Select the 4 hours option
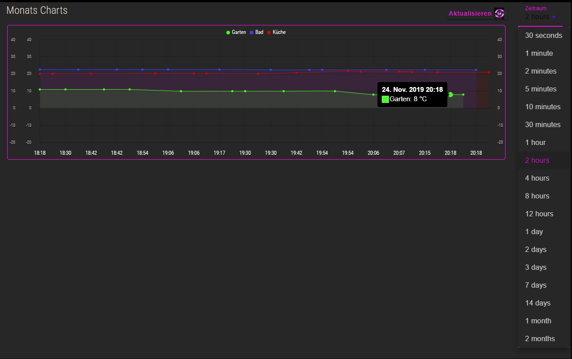This screenshot has width=572, height=359. point(543,178)
